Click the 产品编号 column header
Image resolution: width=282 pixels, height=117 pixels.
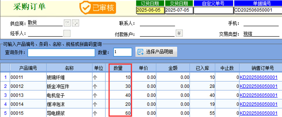point(28,68)
